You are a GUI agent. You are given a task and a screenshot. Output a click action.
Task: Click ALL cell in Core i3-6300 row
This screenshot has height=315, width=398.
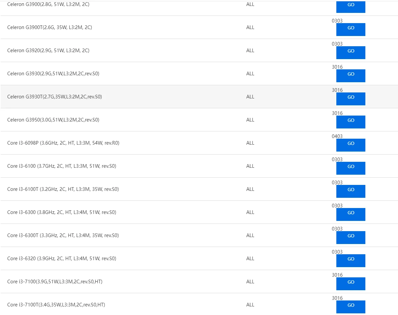pyautogui.click(x=250, y=212)
